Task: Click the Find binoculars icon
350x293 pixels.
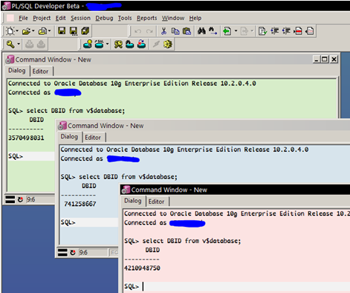Action: pyautogui.click(x=201, y=31)
